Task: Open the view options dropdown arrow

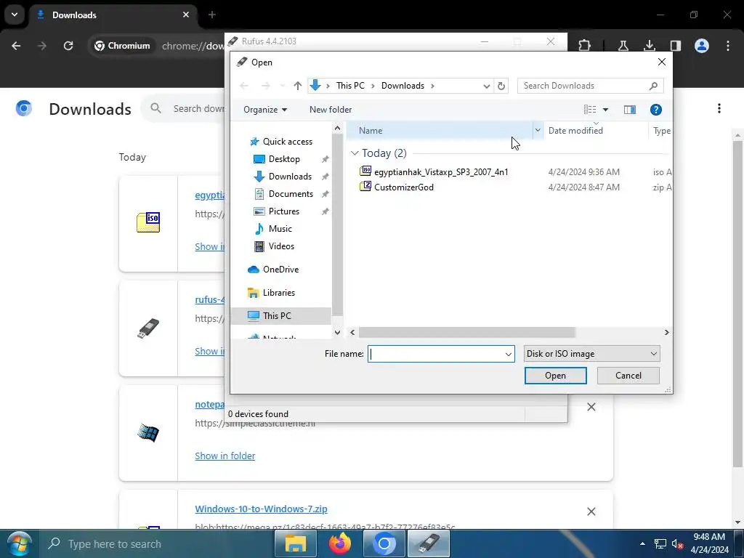Action: 605,110
